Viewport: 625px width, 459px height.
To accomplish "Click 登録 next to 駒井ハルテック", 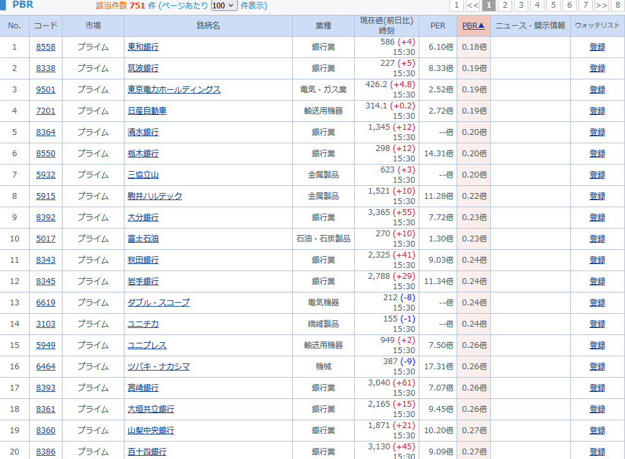I will click(597, 196).
